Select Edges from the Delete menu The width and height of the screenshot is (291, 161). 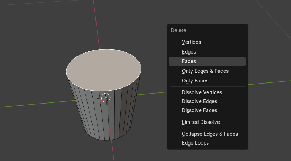coord(189,52)
